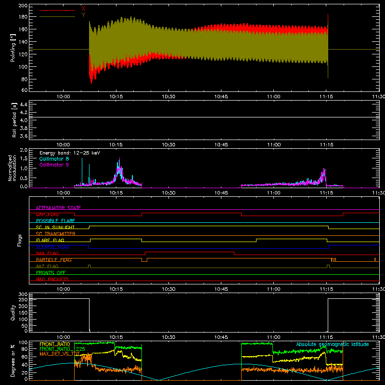Click the yellow FRONT_RATIO legend label

[55, 344]
